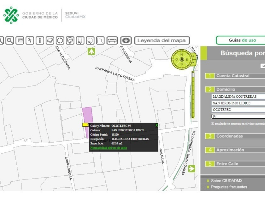
Task: Open the MAGDALENA CONTRERAS delegation dropdown
Action: pyautogui.click(x=238, y=96)
